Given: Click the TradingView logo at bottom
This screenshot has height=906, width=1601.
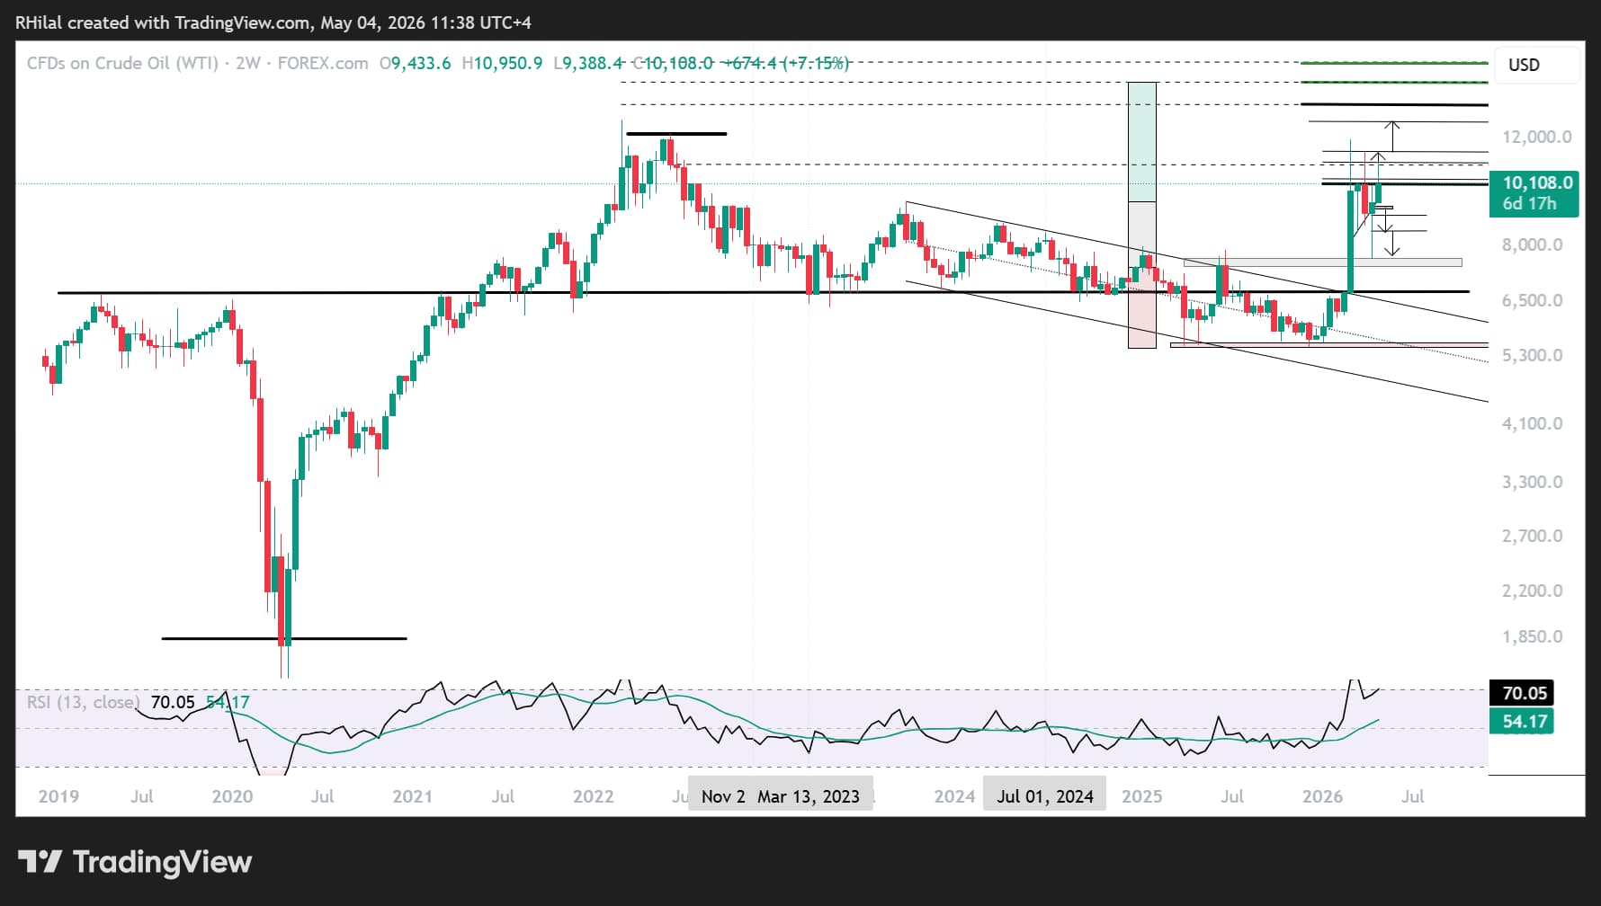Looking at the screenshot, I should 135,862.
